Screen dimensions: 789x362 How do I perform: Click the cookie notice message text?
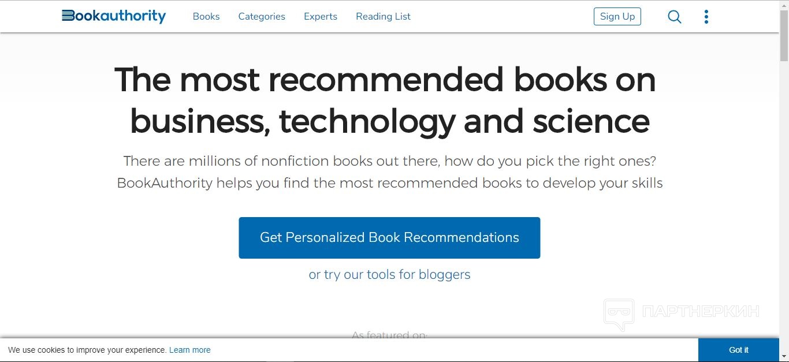click(x=87, y=350)
